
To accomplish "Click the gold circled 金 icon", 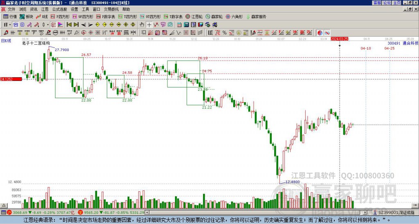I will (239, 33).
